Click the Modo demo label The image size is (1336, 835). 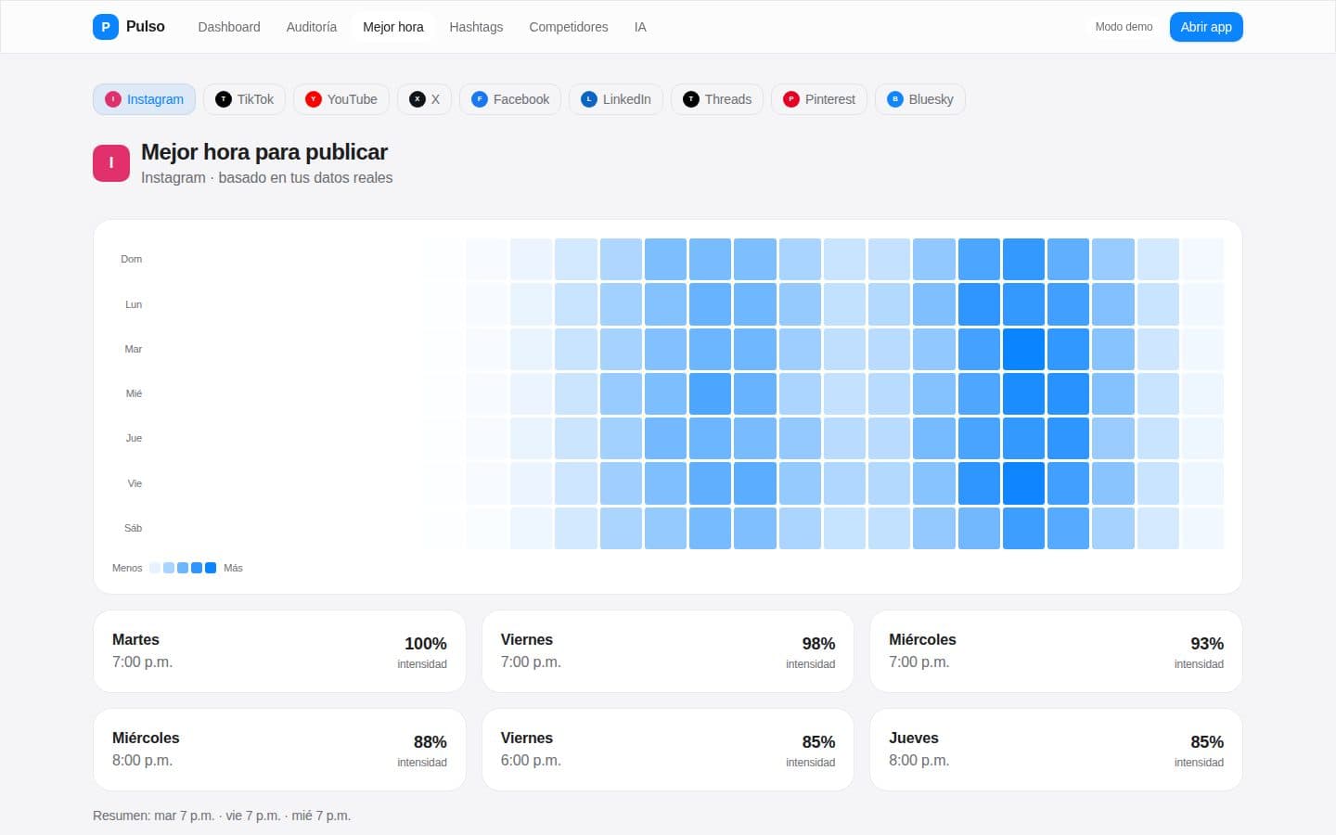(x=1124, y=27)
